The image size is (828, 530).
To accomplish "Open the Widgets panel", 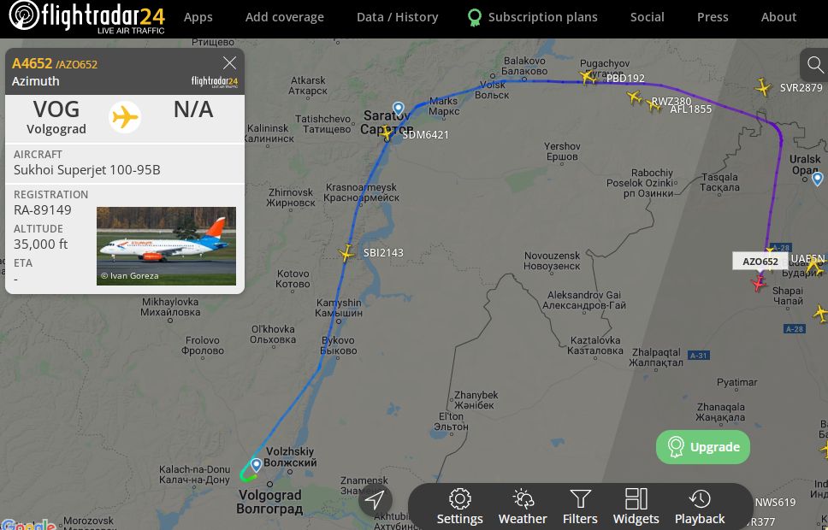I will coord(636,507).
